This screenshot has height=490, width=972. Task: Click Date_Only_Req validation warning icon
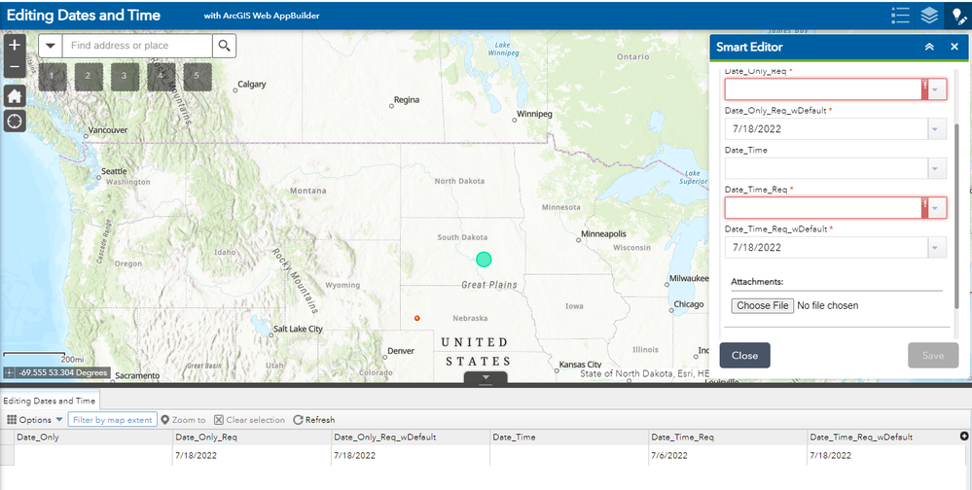coord(925,89)
